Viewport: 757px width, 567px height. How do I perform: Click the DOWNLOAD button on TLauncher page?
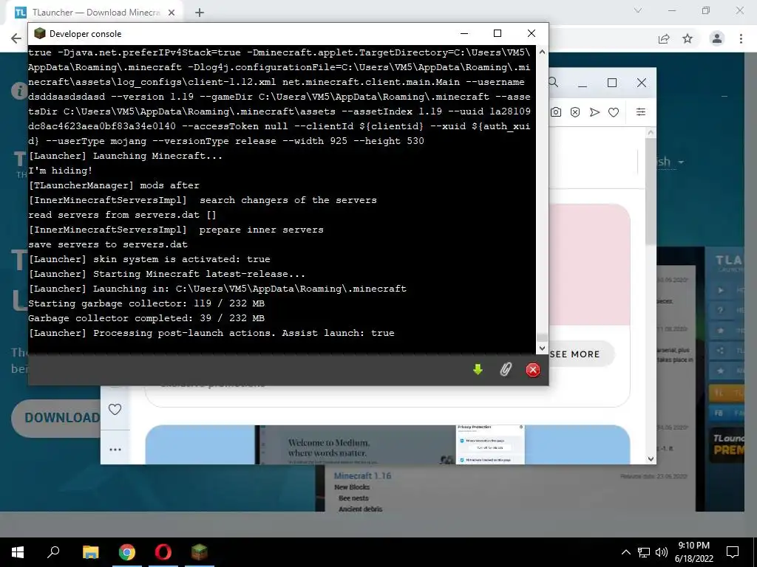56,418
